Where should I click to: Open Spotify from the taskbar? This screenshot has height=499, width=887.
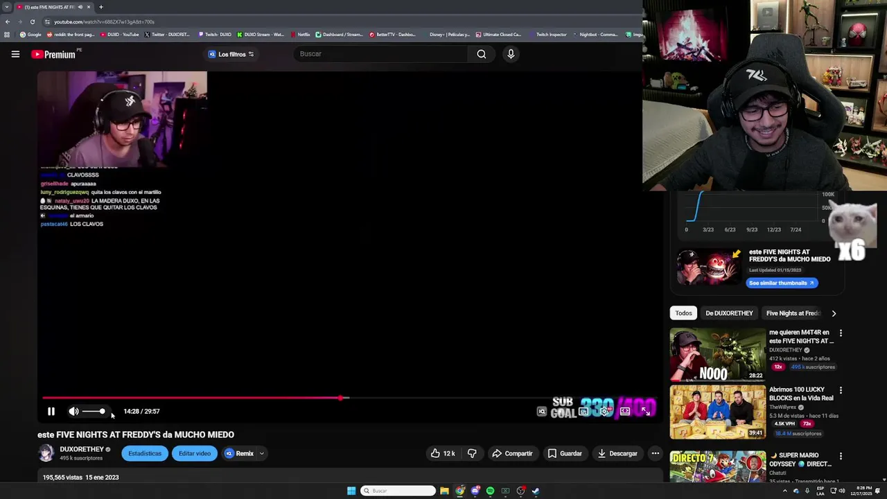pyautogui.click(x=490, y=491)
